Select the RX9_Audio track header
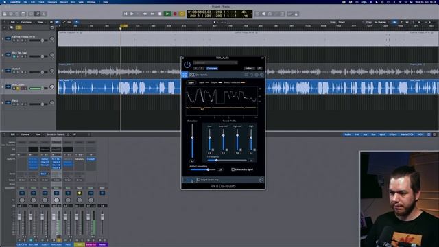The image size is (439, 247). click(28, 86)
